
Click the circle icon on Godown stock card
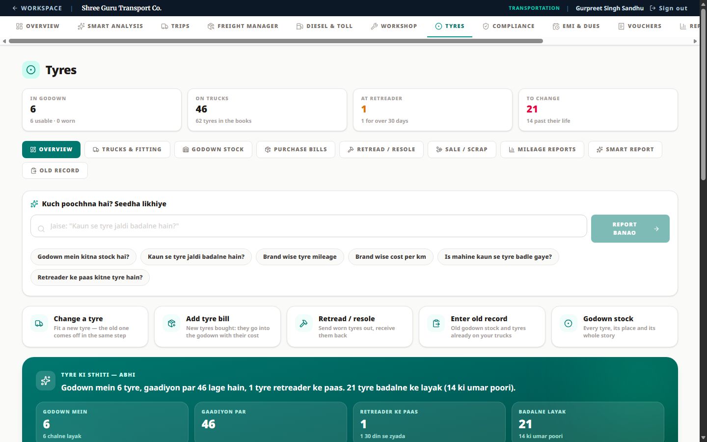[x=569, y=323]
